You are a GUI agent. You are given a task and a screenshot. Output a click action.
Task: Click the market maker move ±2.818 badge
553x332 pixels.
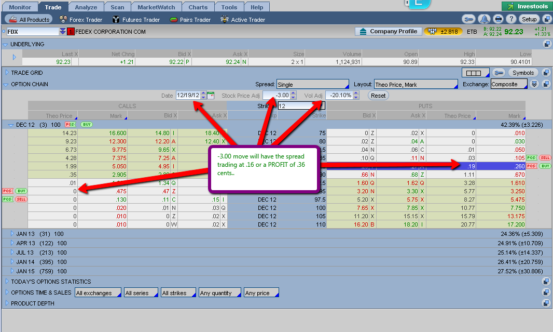click(443, 32)
